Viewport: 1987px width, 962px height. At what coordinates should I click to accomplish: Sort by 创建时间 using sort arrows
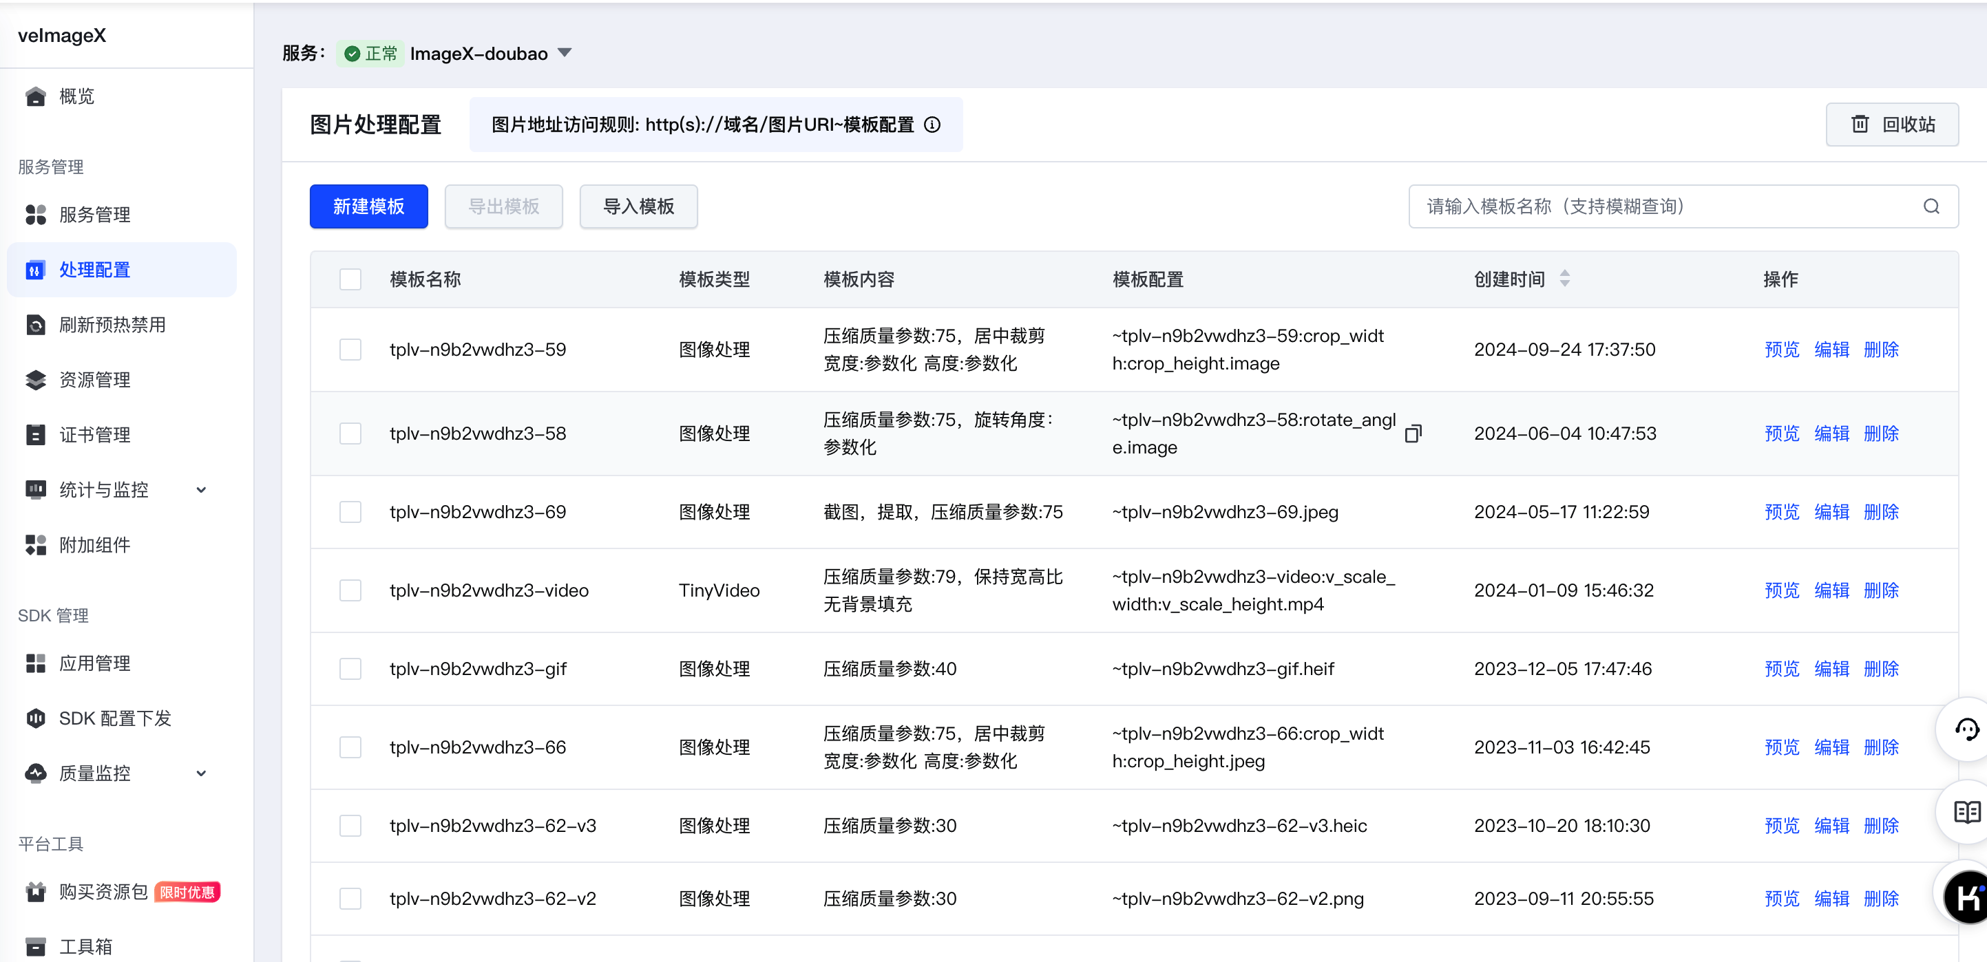click(1564, 278)
